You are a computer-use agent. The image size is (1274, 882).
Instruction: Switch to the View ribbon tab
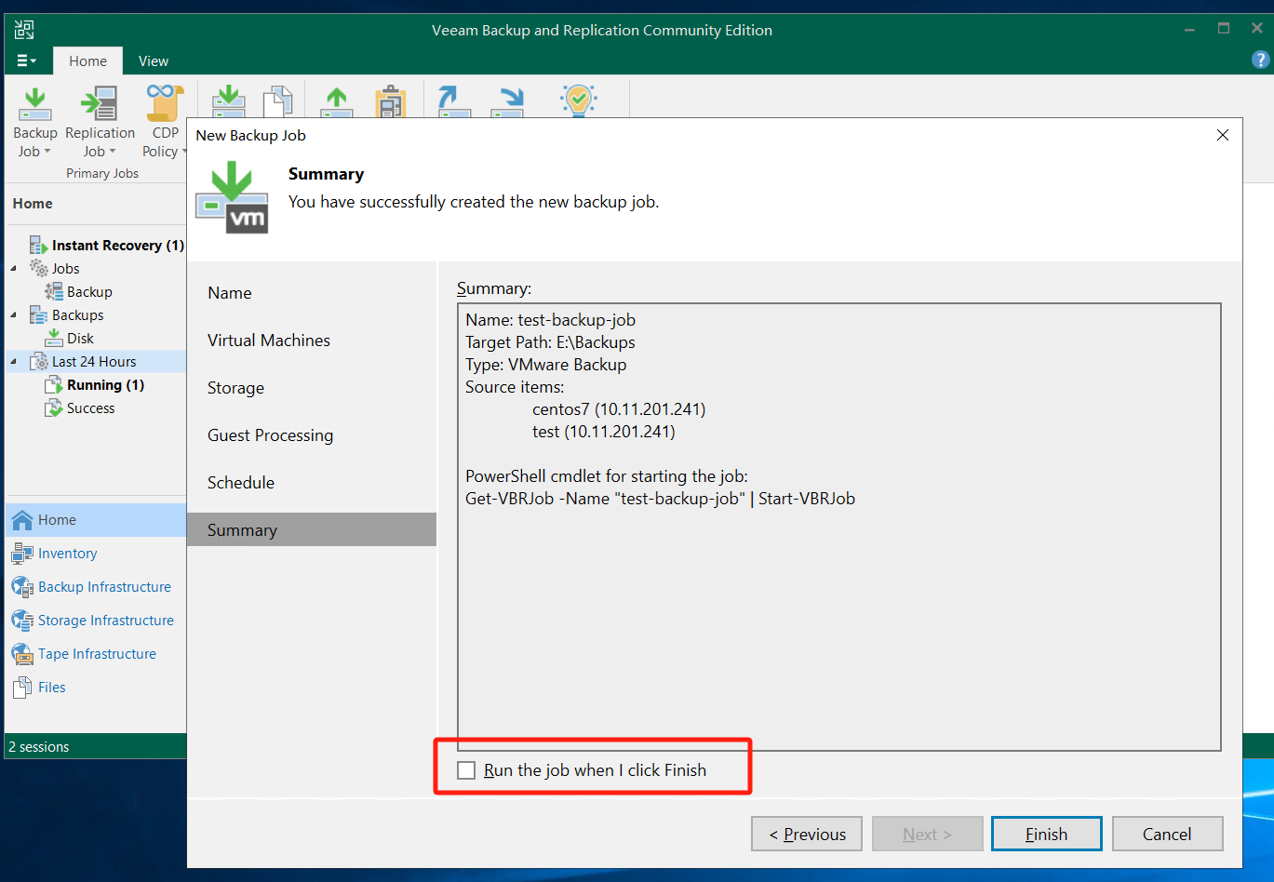pos(154,60)
